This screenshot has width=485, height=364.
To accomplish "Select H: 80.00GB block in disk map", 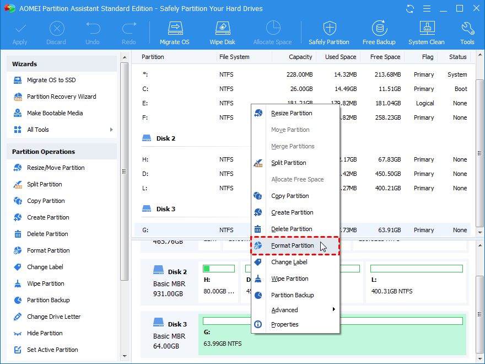I will [x=219, y=281].
